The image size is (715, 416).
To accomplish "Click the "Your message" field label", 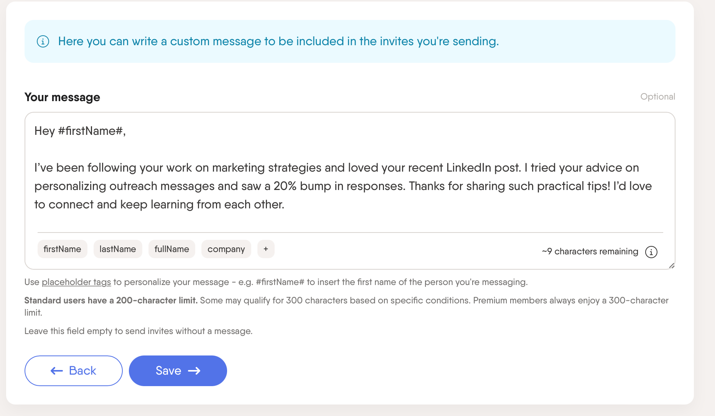I will 62,97.
